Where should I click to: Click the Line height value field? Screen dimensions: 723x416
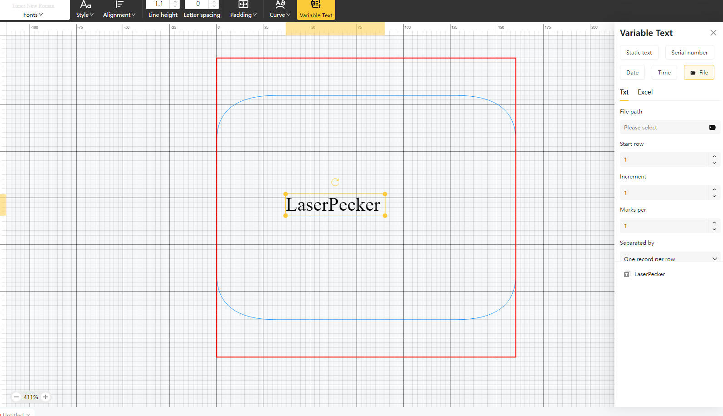coord(158,4)
